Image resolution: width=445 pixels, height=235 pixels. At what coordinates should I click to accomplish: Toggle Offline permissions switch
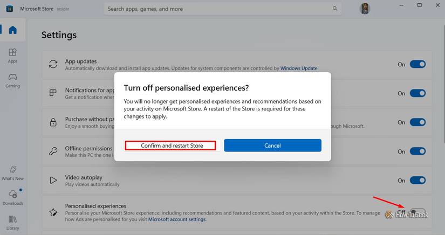point(417,151)
